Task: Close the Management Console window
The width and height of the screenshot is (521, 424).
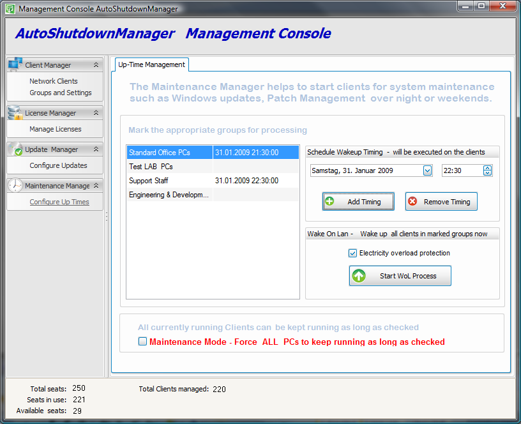Action: [503, 6]
